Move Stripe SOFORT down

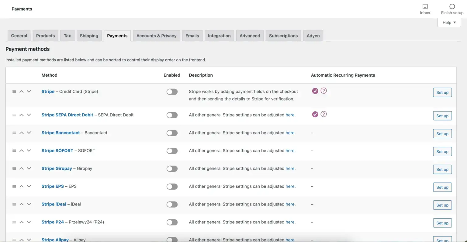pyautogui.click(x=29, y=150)
